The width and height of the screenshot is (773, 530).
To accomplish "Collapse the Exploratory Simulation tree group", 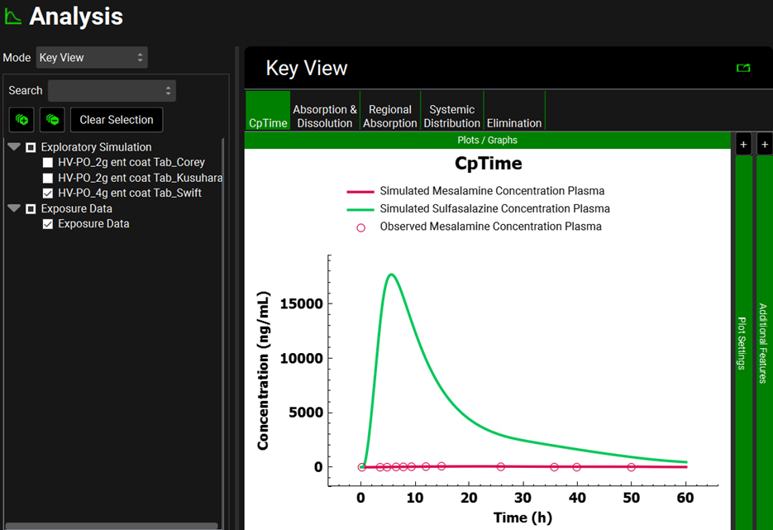I will pyautogui.click(x=14, y=147).
